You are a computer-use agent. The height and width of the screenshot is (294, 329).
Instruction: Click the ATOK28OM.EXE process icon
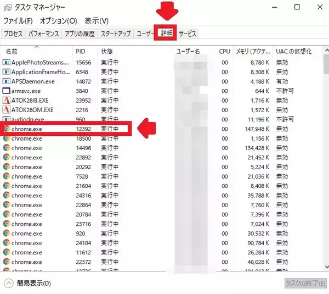click(6, 110)
